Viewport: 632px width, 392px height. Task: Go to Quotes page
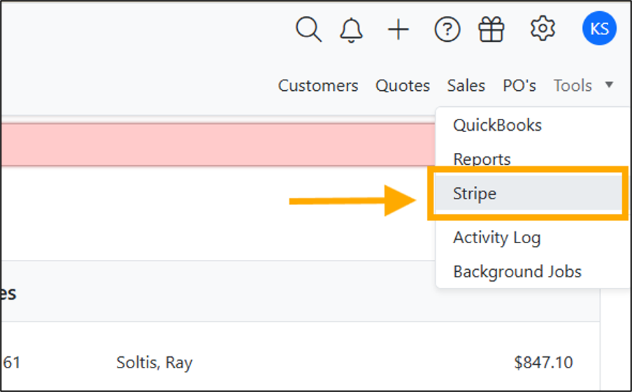[x=403, y=85]
